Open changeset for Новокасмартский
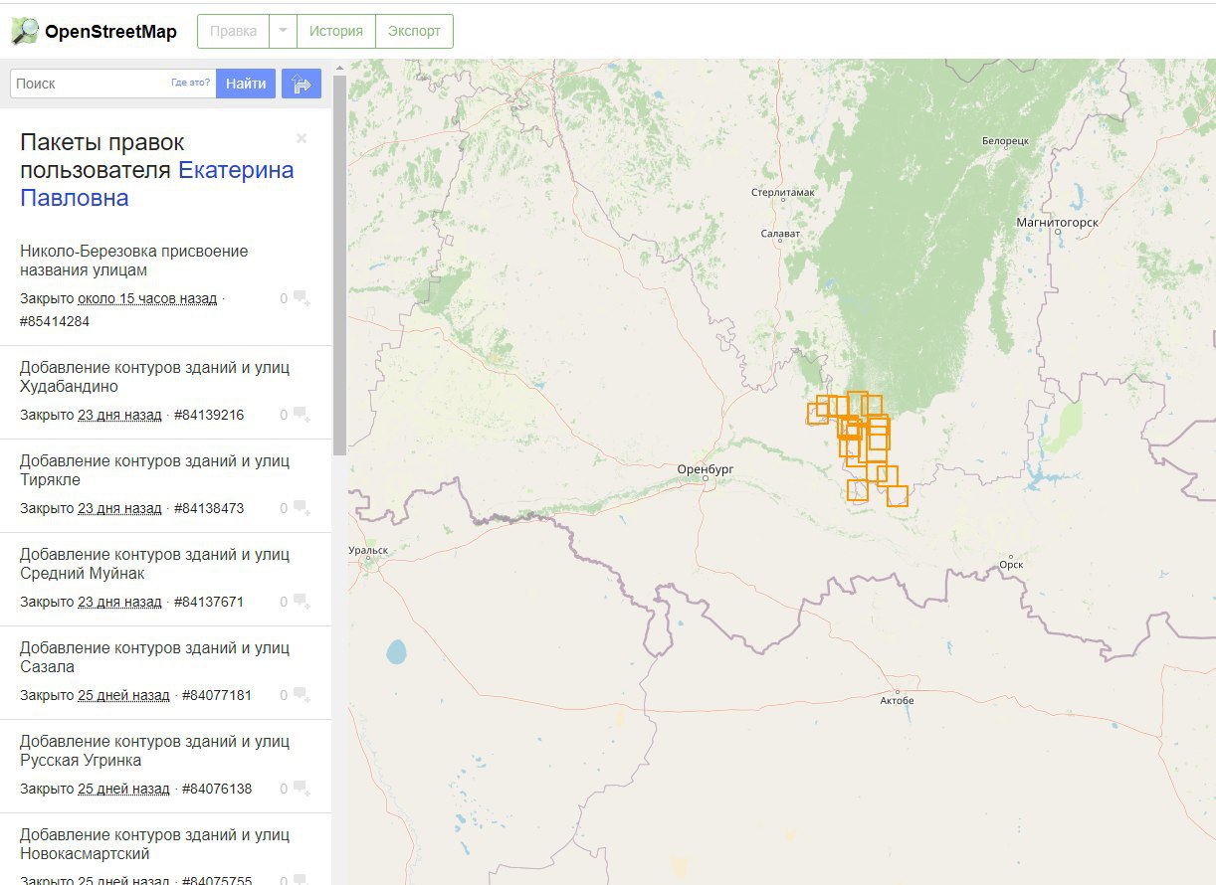The width and height of the screenshot is (1216, 885). click(155, 844)
